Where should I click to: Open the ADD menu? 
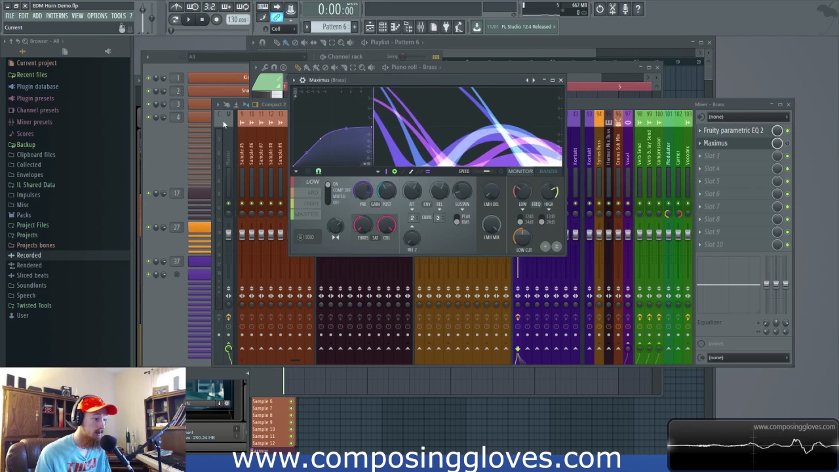click(37, 16)
